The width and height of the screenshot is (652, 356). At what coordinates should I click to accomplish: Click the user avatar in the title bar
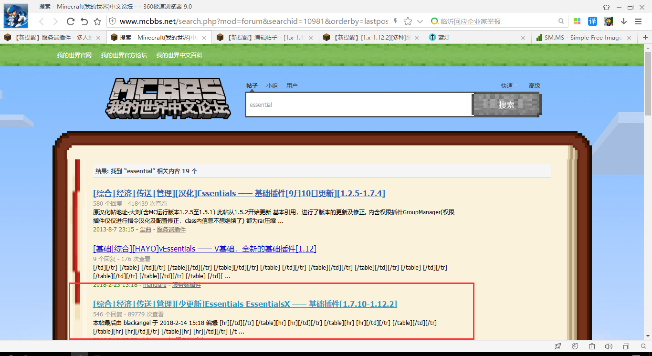pos(16,16)
